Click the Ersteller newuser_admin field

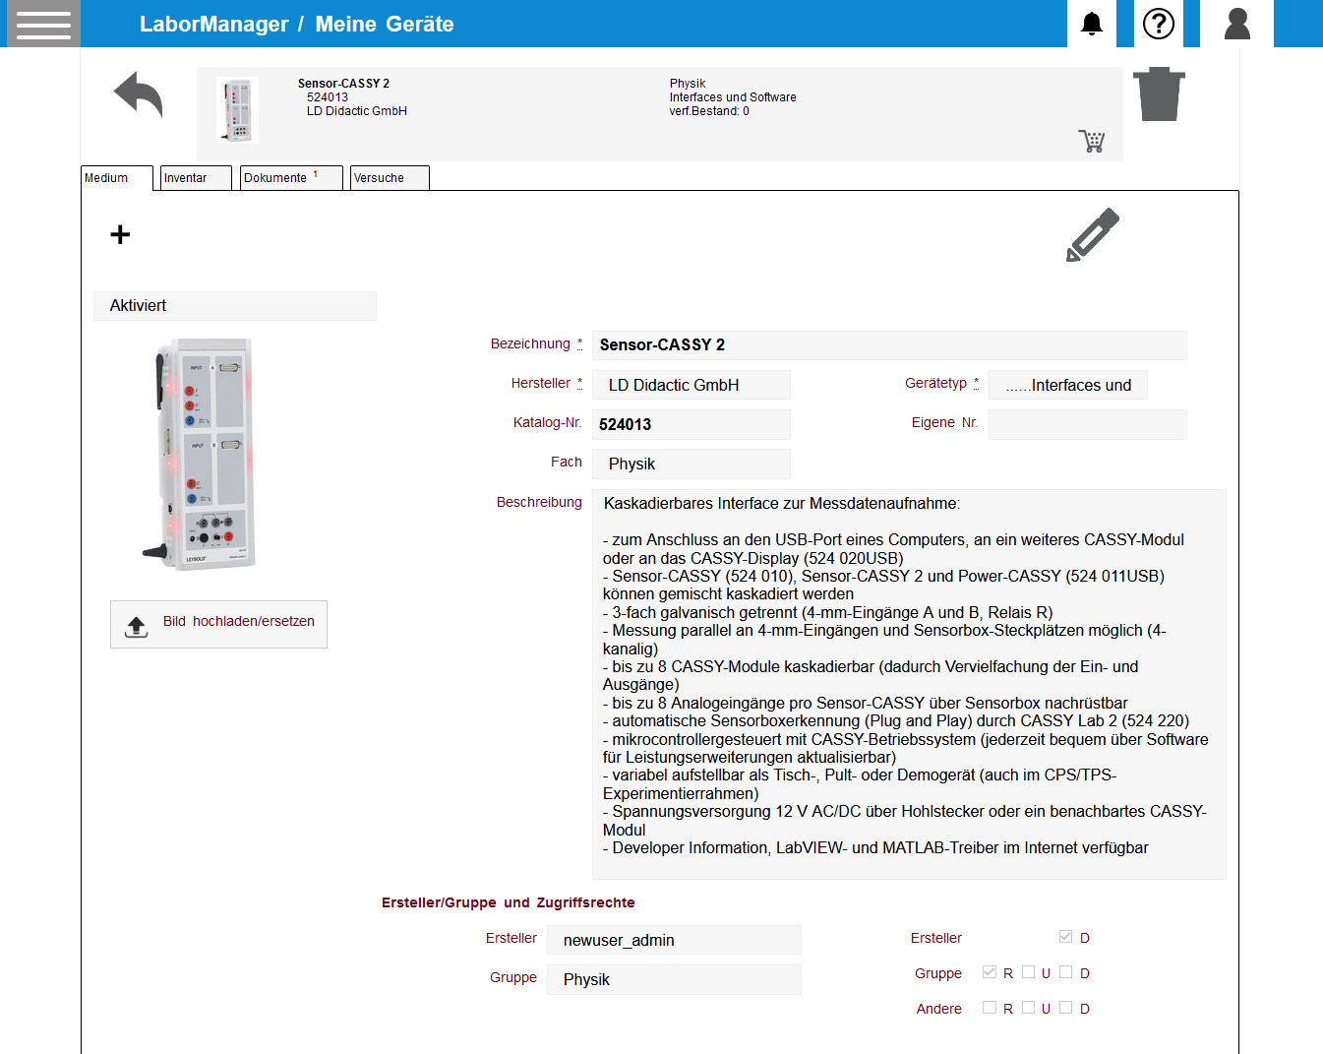tap(674, 940)
